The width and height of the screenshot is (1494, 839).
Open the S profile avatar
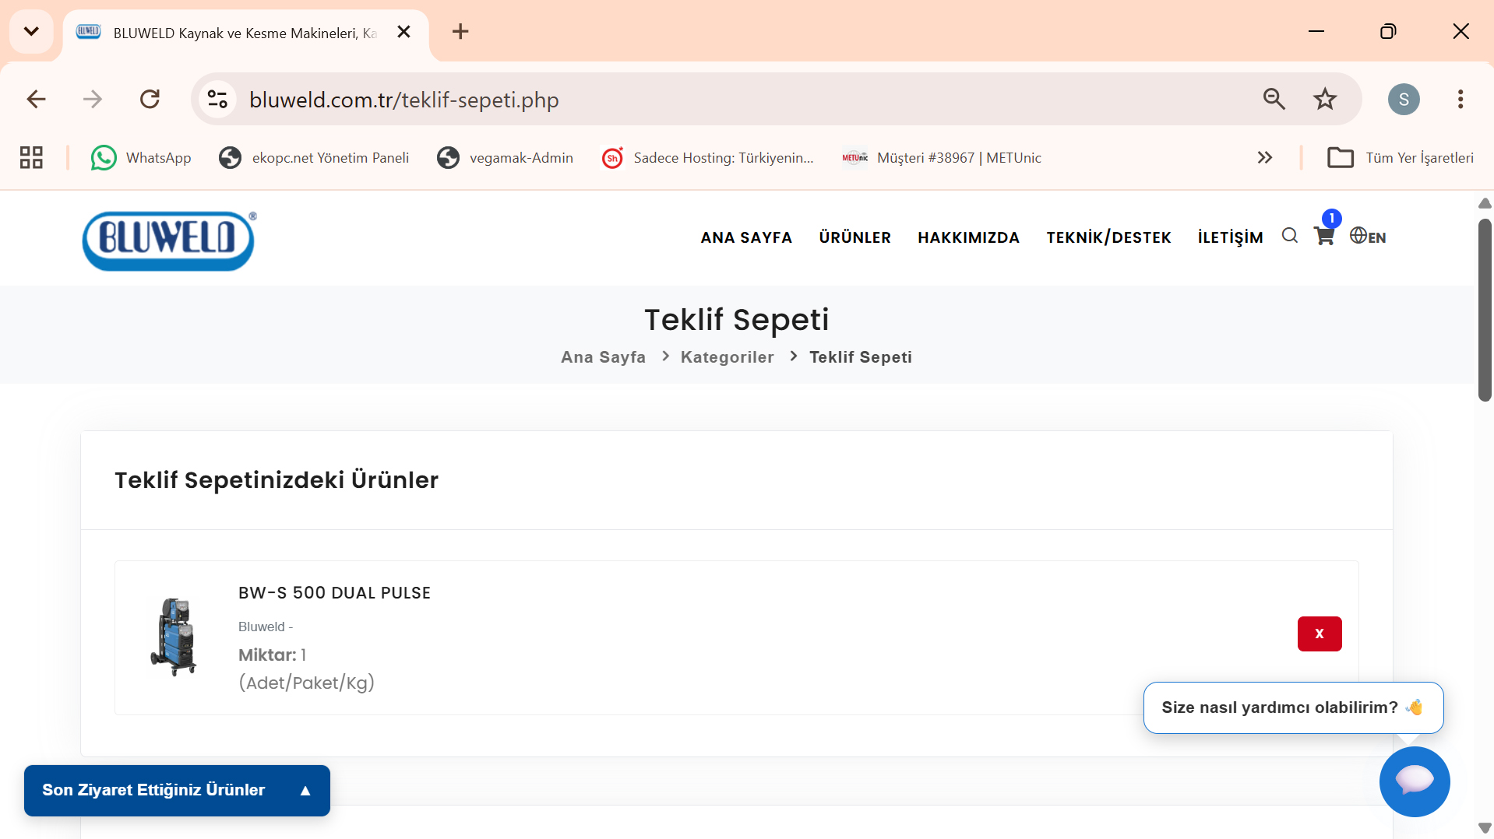pos(1404,99)
